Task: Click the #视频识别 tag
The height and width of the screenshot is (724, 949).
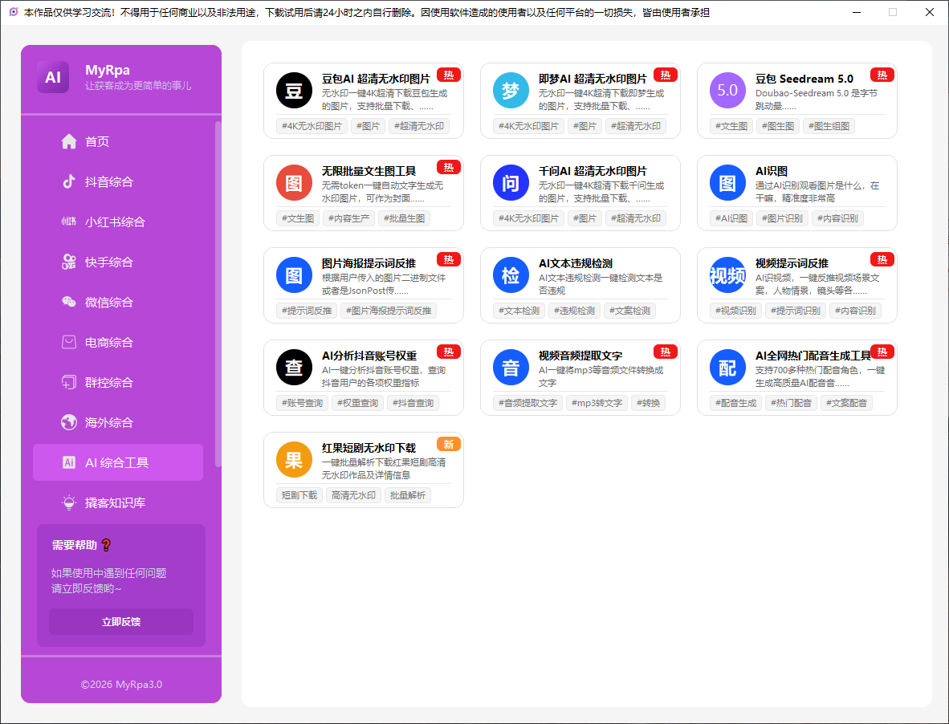Action: coord(735,311)
